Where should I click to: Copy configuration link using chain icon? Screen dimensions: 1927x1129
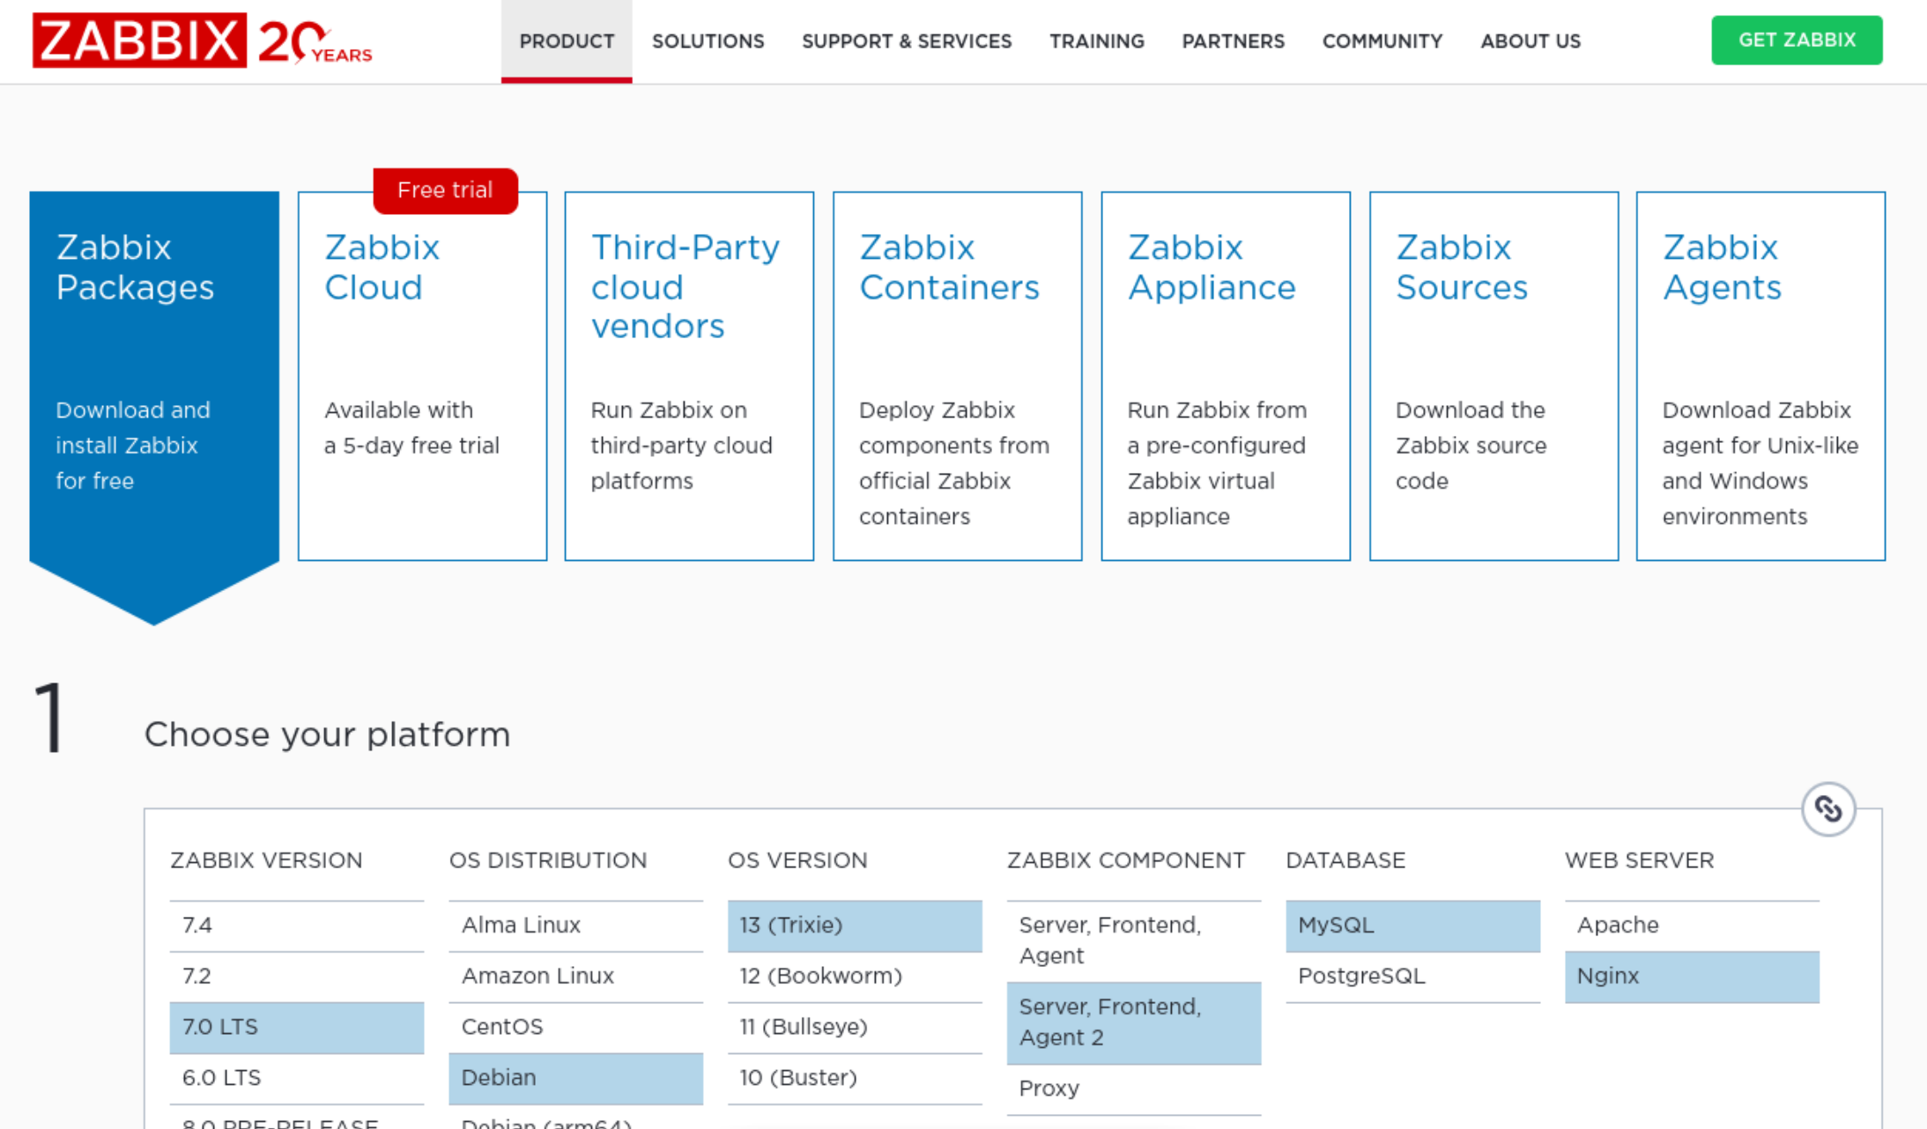[1828, 808]
